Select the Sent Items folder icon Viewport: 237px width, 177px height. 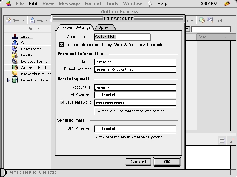point(15,49)
